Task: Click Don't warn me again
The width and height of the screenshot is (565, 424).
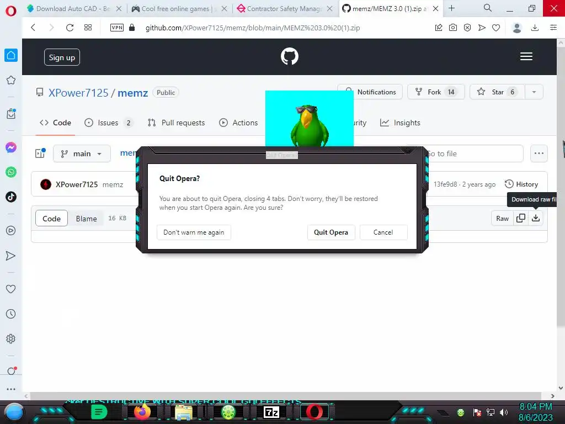Action: click(x=194, y=232)
